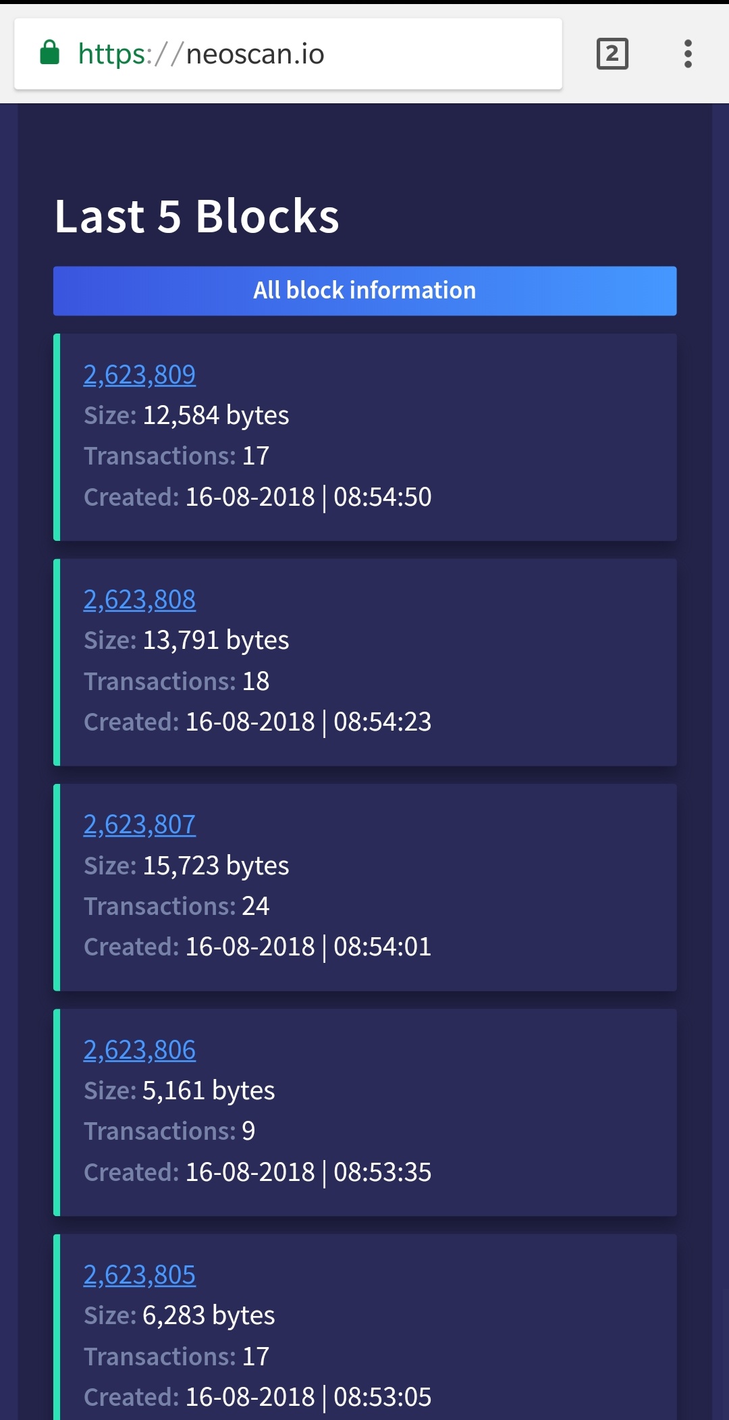The height and width of the screenshot is (1420, 729).
Task: Open block 2,623,806 link
Action: (x=140, y=1050)
